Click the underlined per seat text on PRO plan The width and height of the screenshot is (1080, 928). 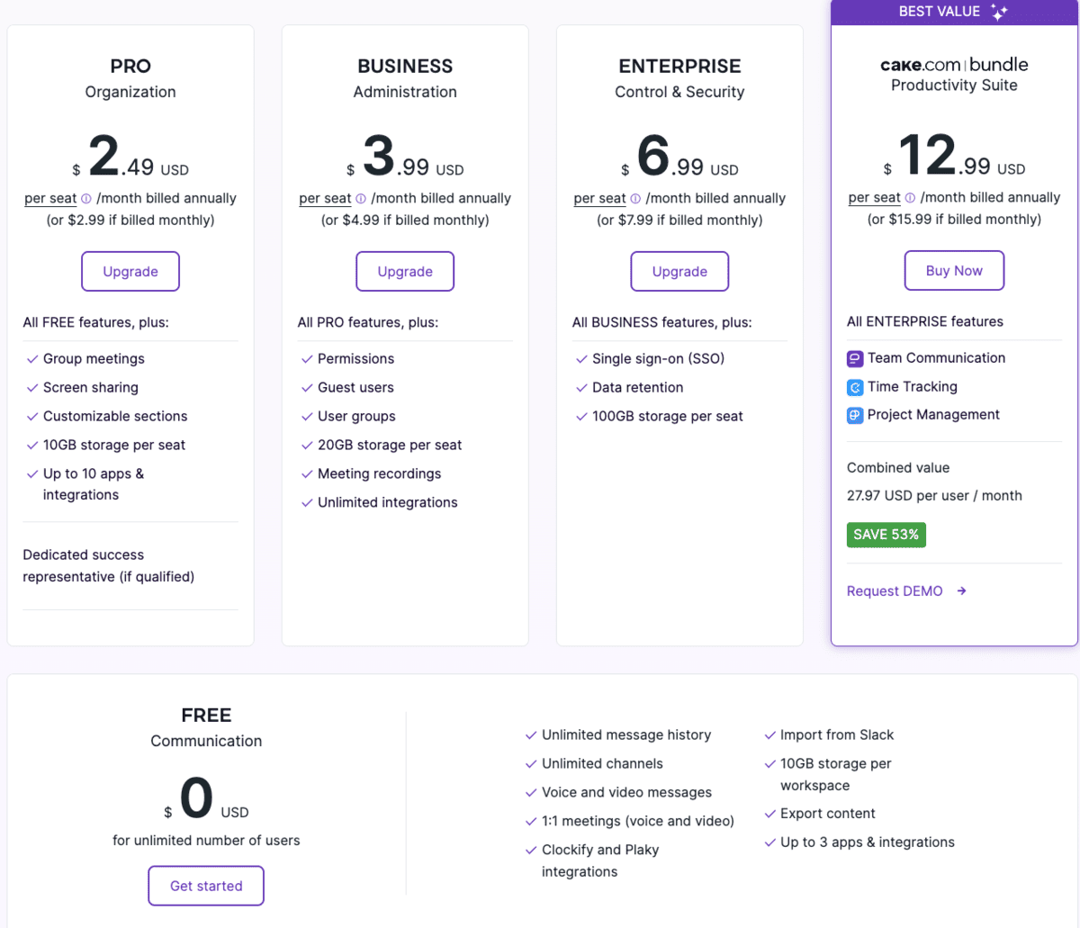[49, 198]
